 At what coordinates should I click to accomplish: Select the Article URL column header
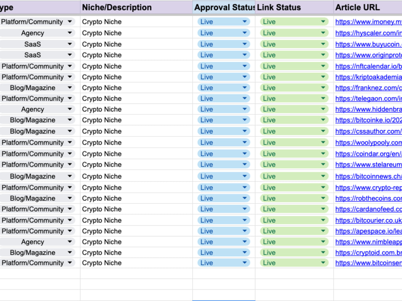coord(368,7)
